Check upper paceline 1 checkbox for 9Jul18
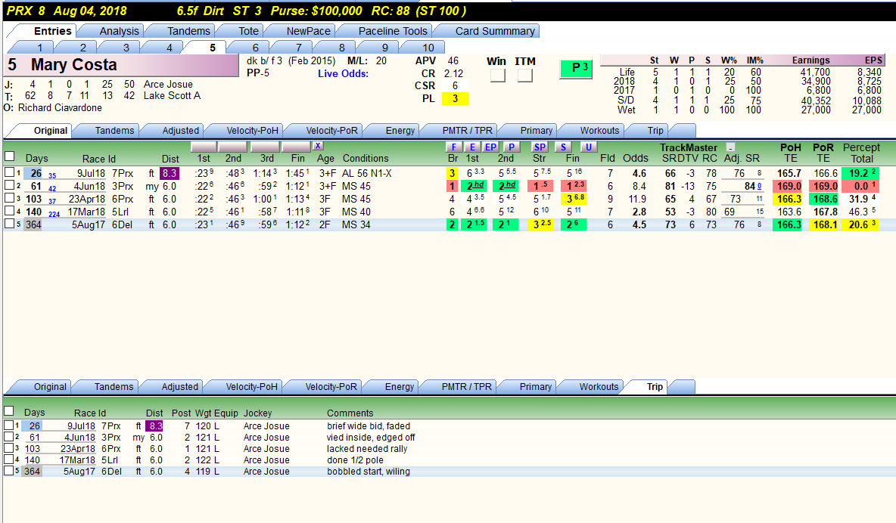Viewport: 896px width, 523px height. [x=9, y=172]
